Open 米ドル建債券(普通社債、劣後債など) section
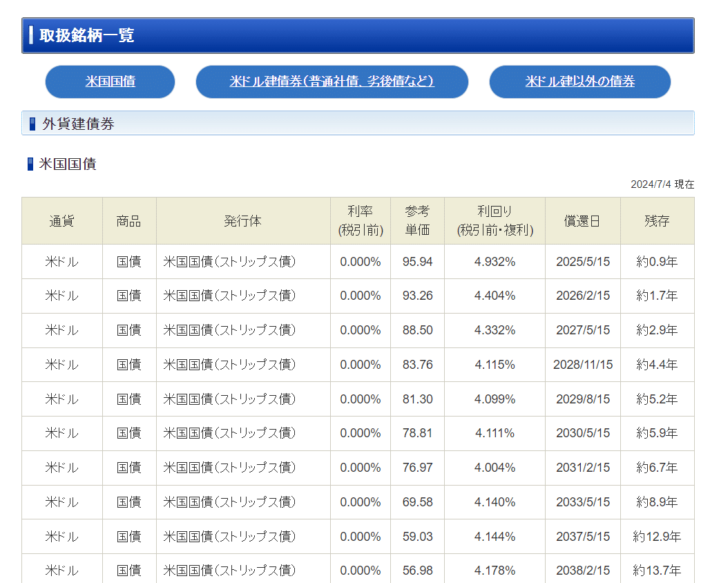This screenshot has height=583, width=710. pyautogui.click(x=332, y=82)
